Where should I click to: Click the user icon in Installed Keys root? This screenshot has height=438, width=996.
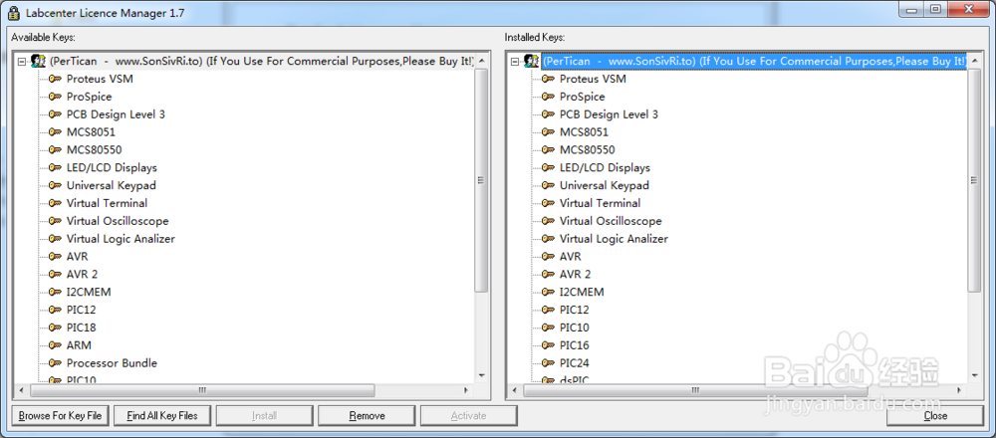[x=531, y=61]
